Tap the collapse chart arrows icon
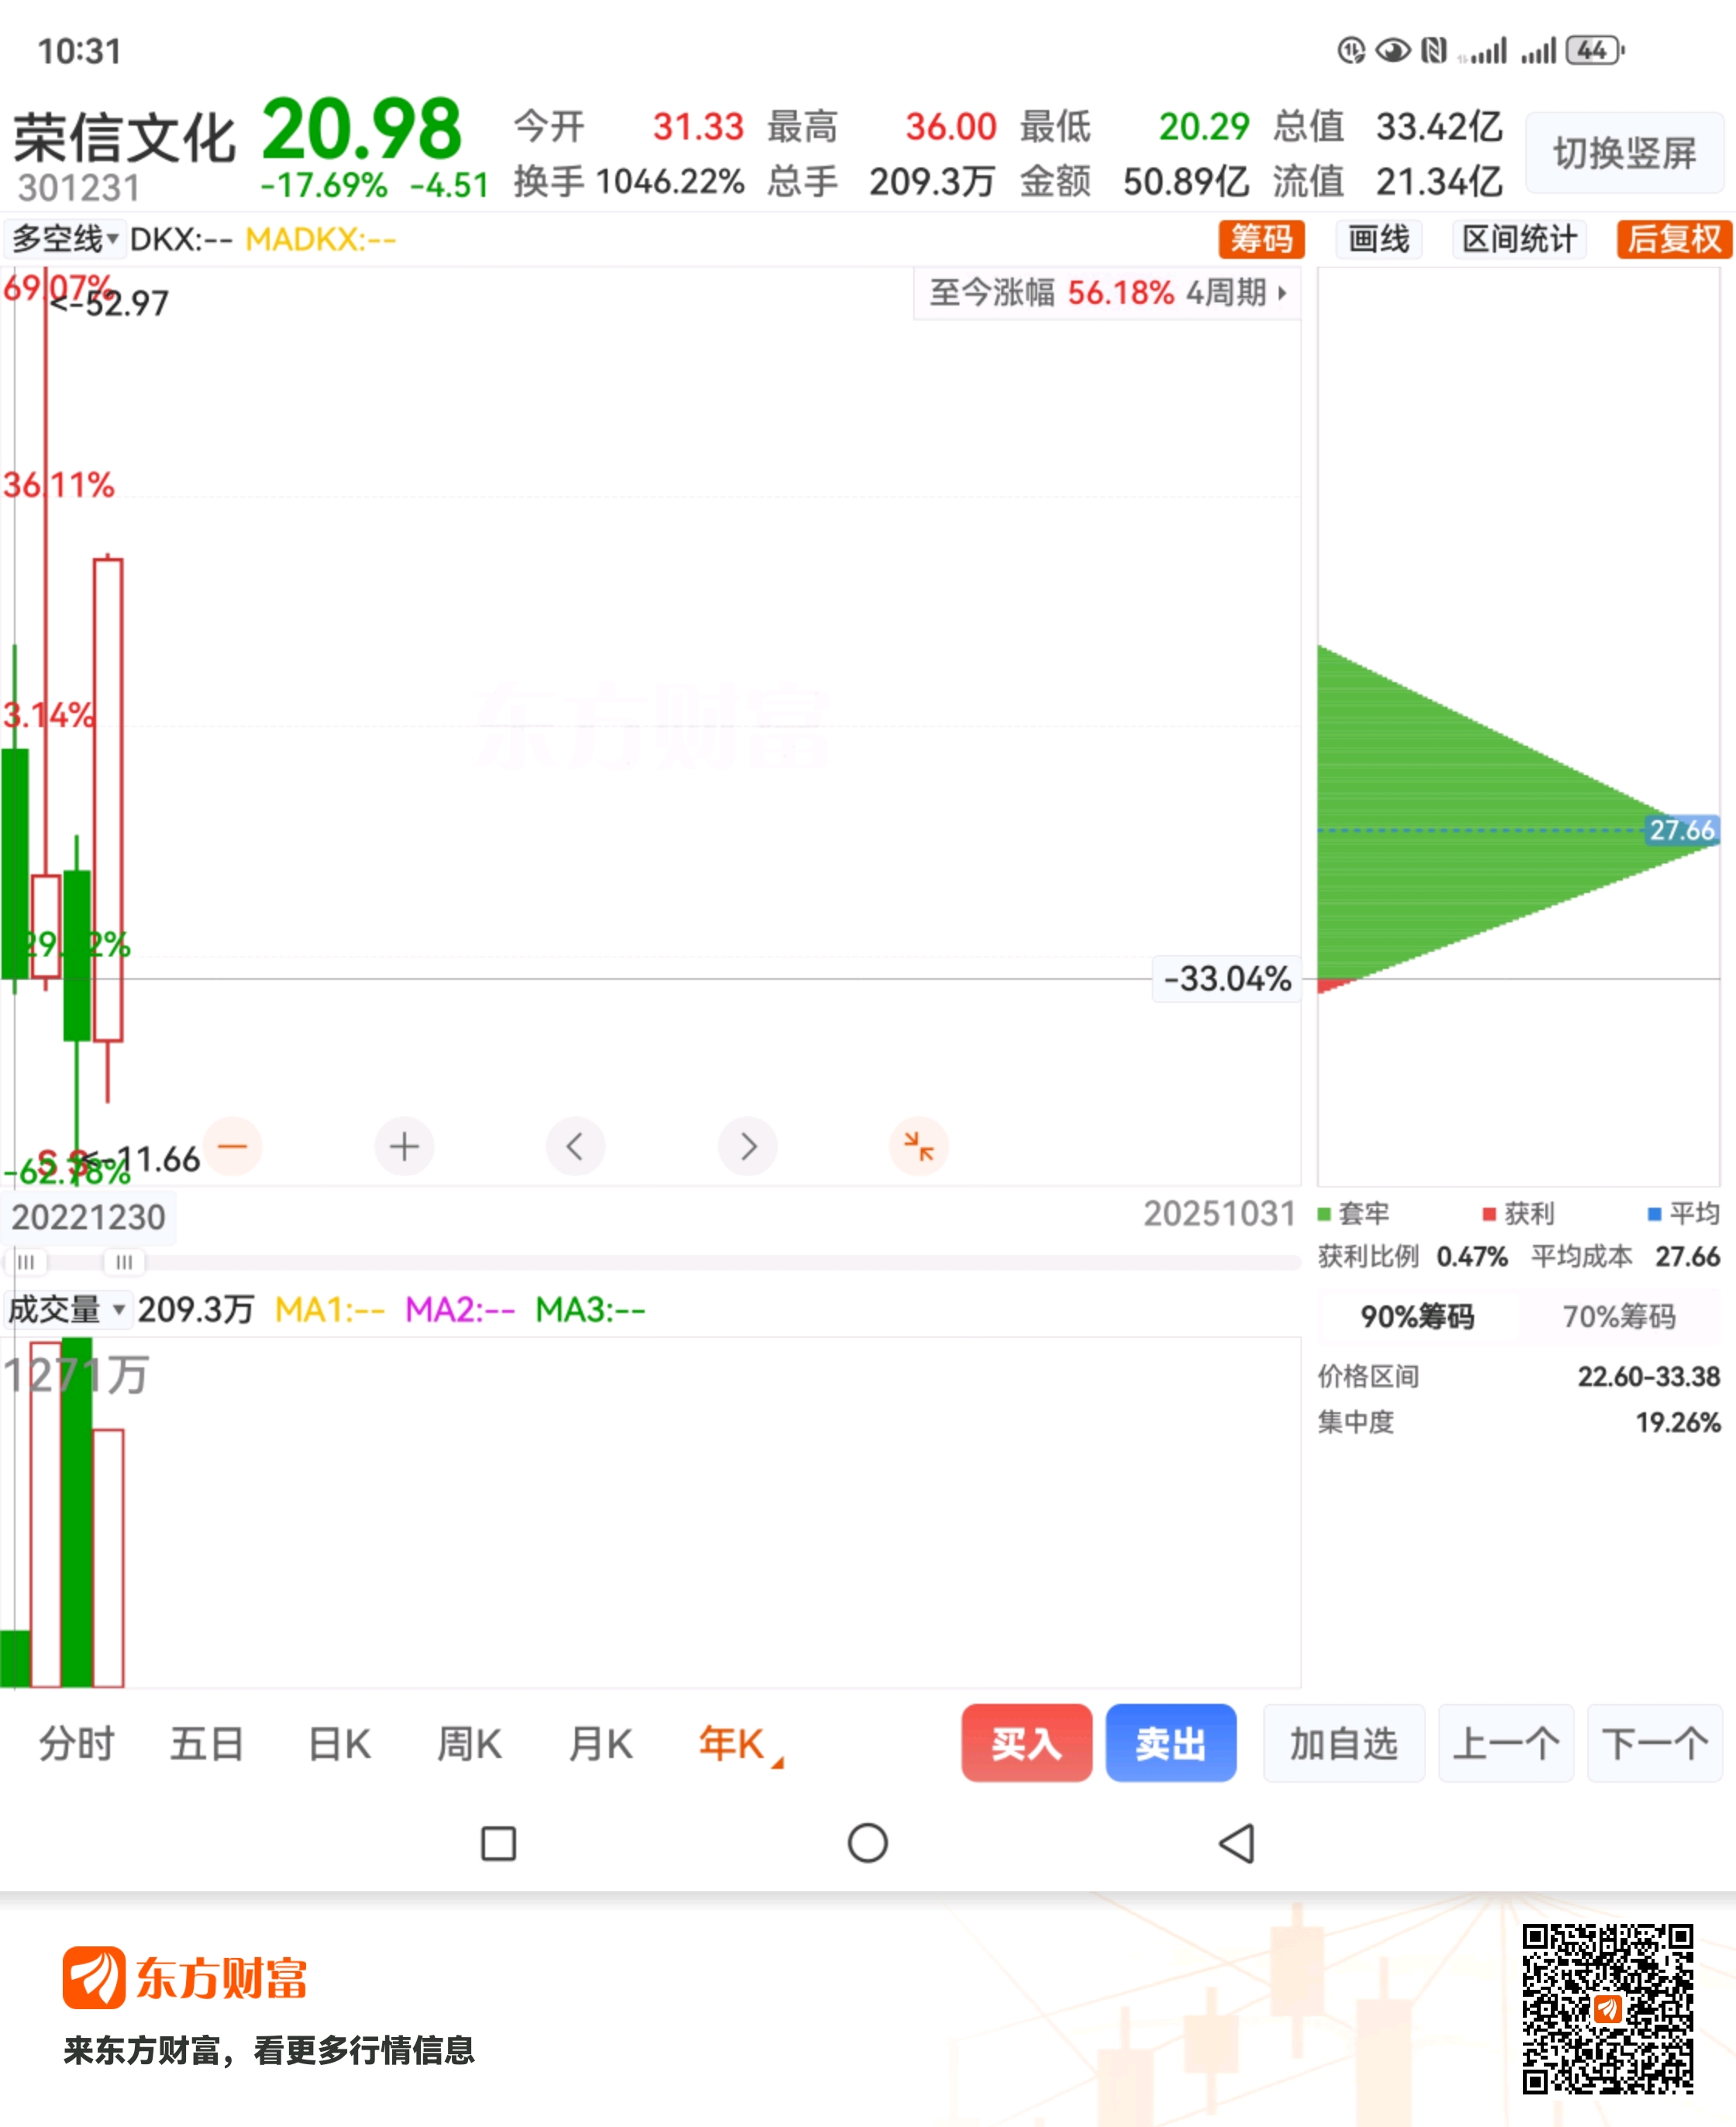 coord(918,1146)
